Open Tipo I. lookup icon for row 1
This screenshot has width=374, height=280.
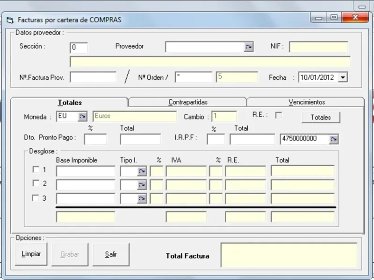(142, 171)
